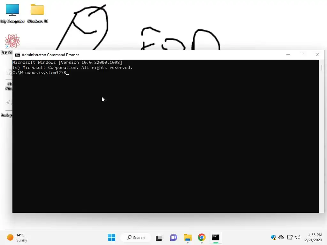Minimize the Command Prompt window
Image resolution: width=327 pixels, height=245 pixels.
click(288, 55)
